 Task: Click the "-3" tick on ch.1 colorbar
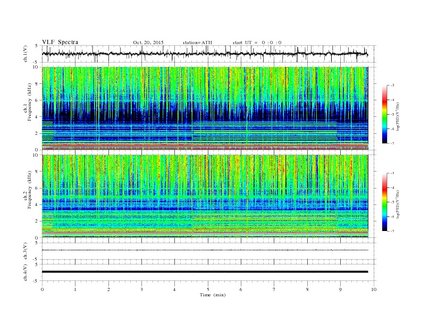[392, 85]
